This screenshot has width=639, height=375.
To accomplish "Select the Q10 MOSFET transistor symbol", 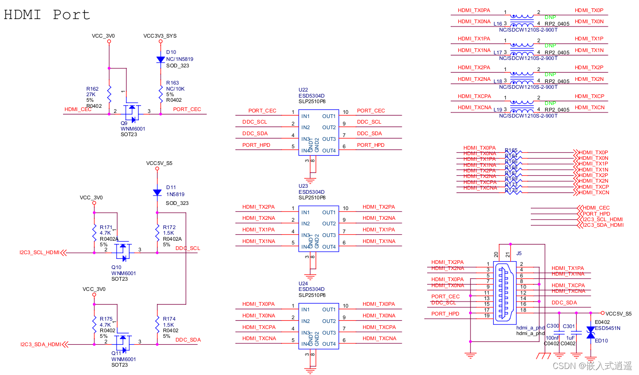I will click(x=123, y=251).
